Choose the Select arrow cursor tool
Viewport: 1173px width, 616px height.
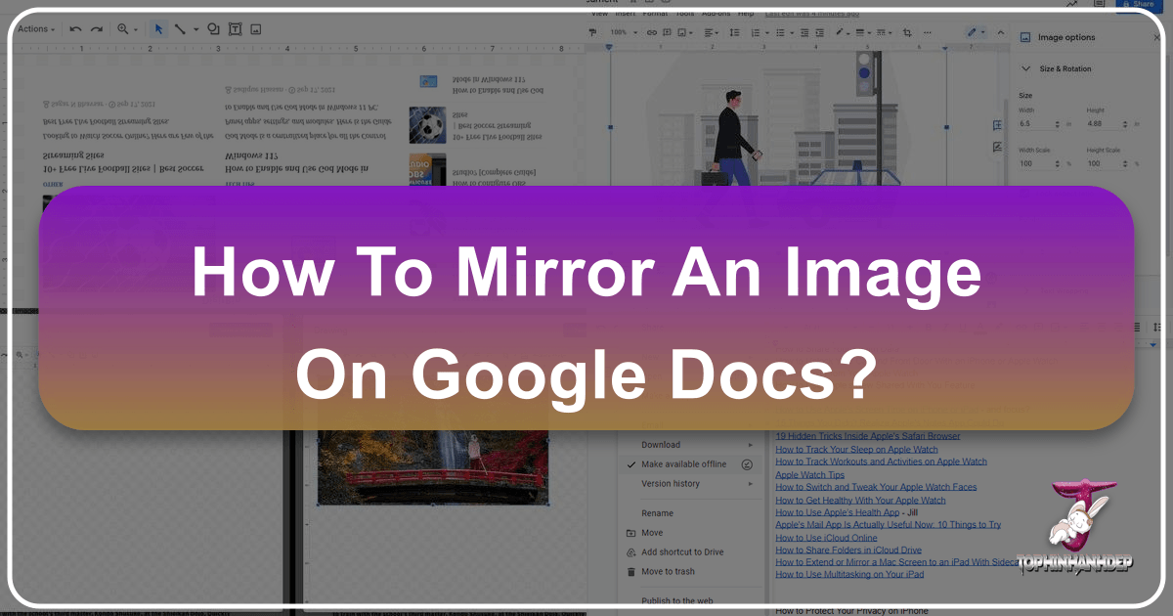click(158, 29)
